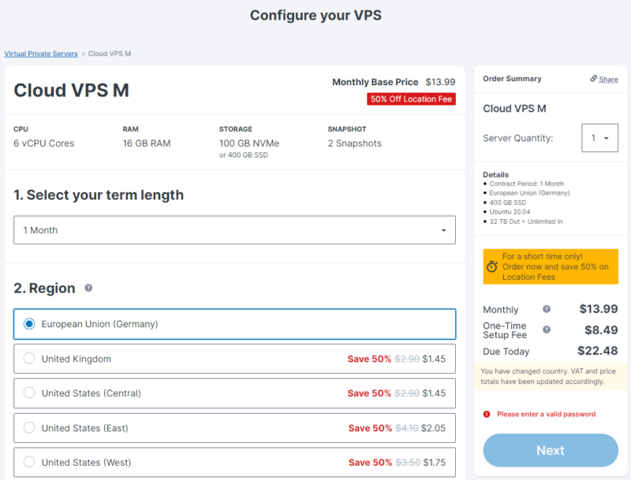Click the yellow save 50% promo banner
631x480 pixels.
point(550,266)
